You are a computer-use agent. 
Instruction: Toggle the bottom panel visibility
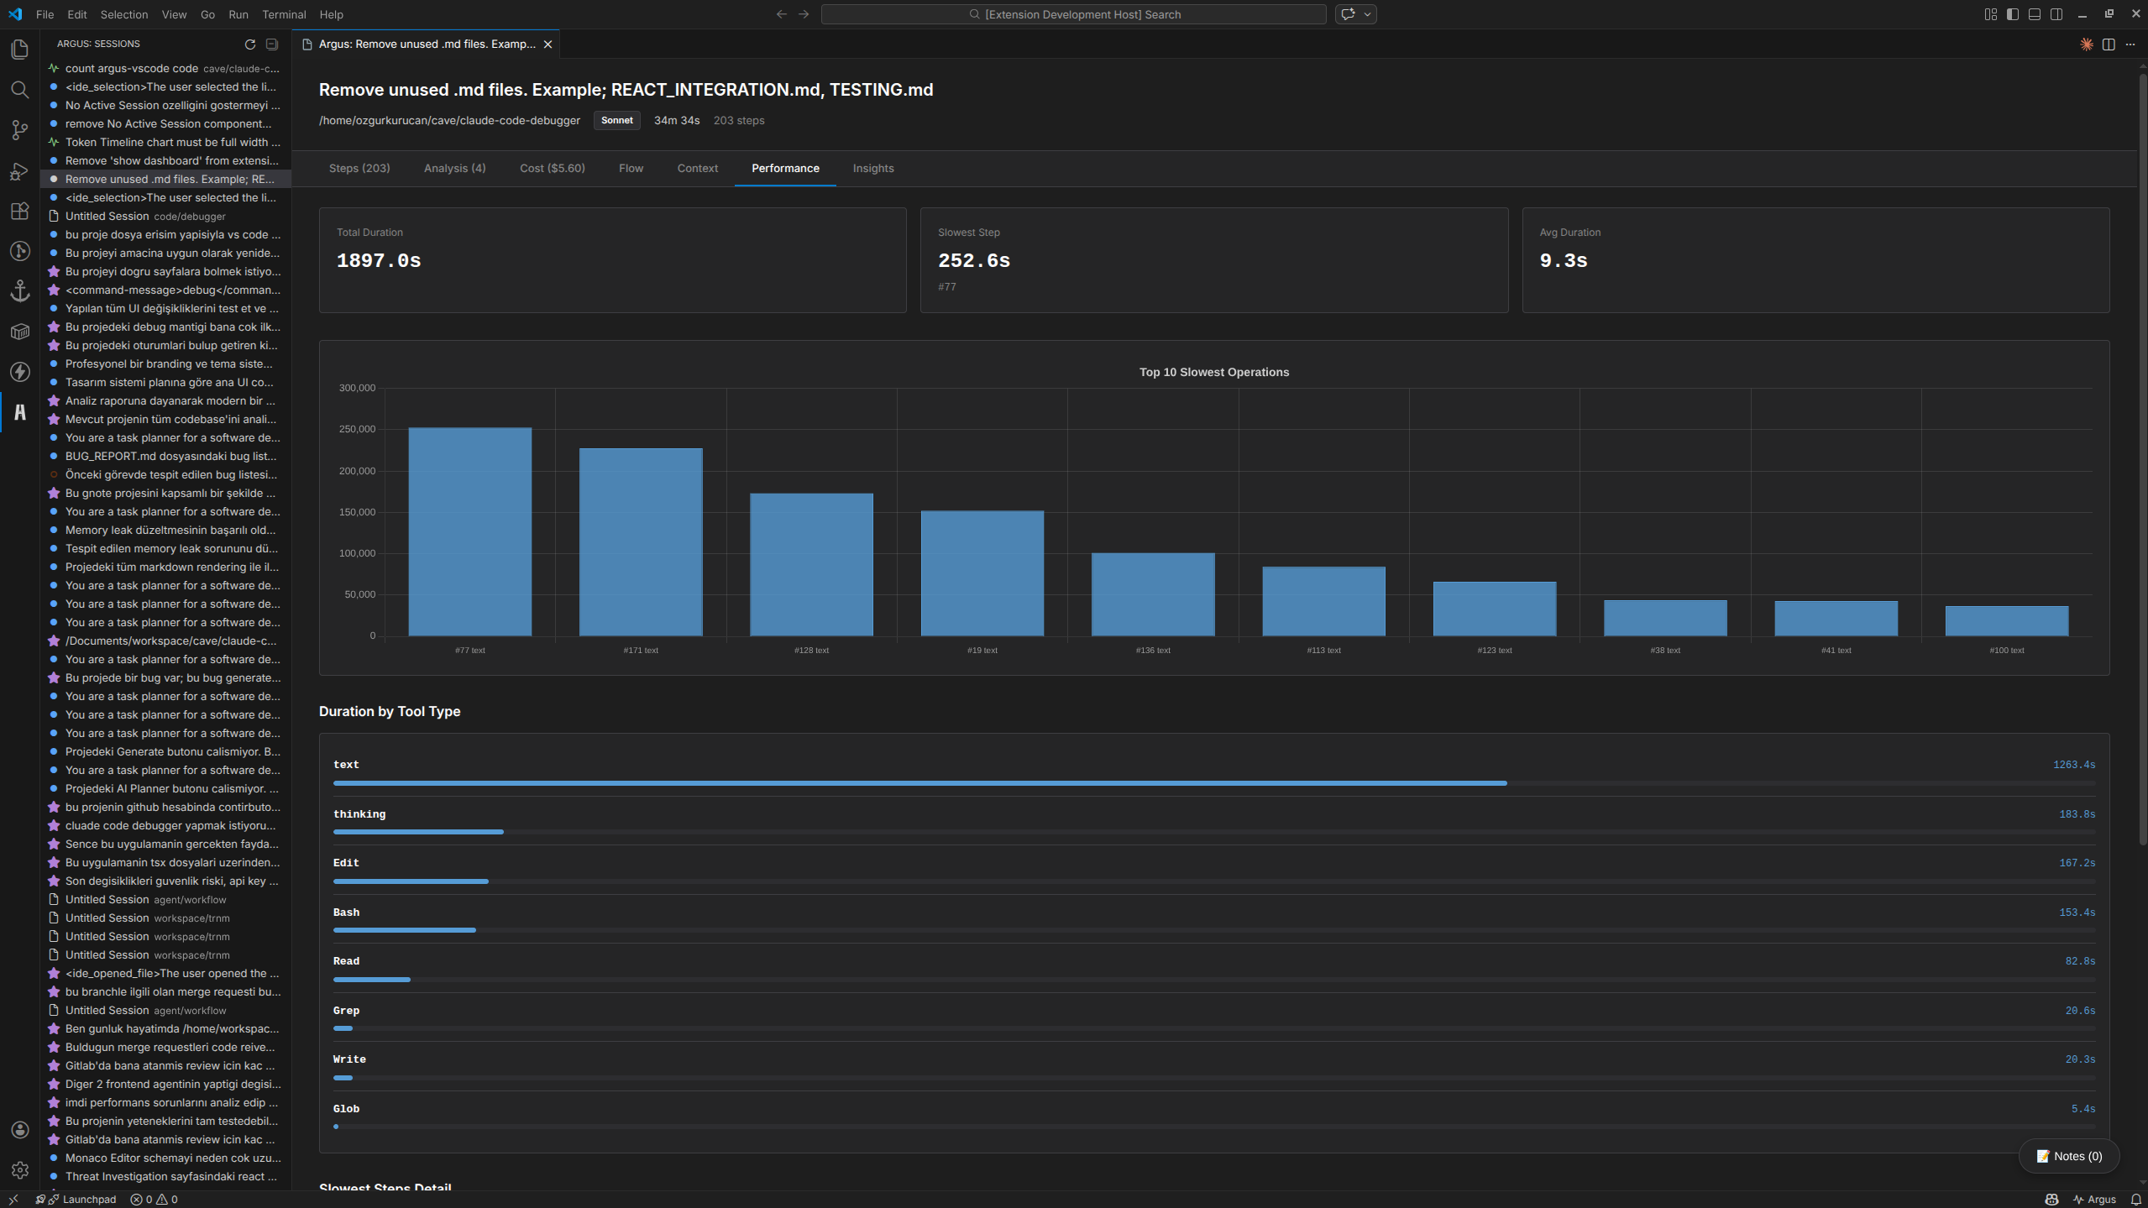click(x=2035, y=13)
